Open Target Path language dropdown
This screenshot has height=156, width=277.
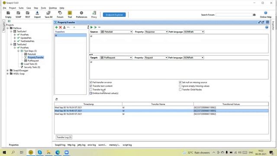[193, 58]
